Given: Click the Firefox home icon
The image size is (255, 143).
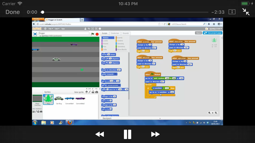Looking at the screenshot, I should 214,24.
